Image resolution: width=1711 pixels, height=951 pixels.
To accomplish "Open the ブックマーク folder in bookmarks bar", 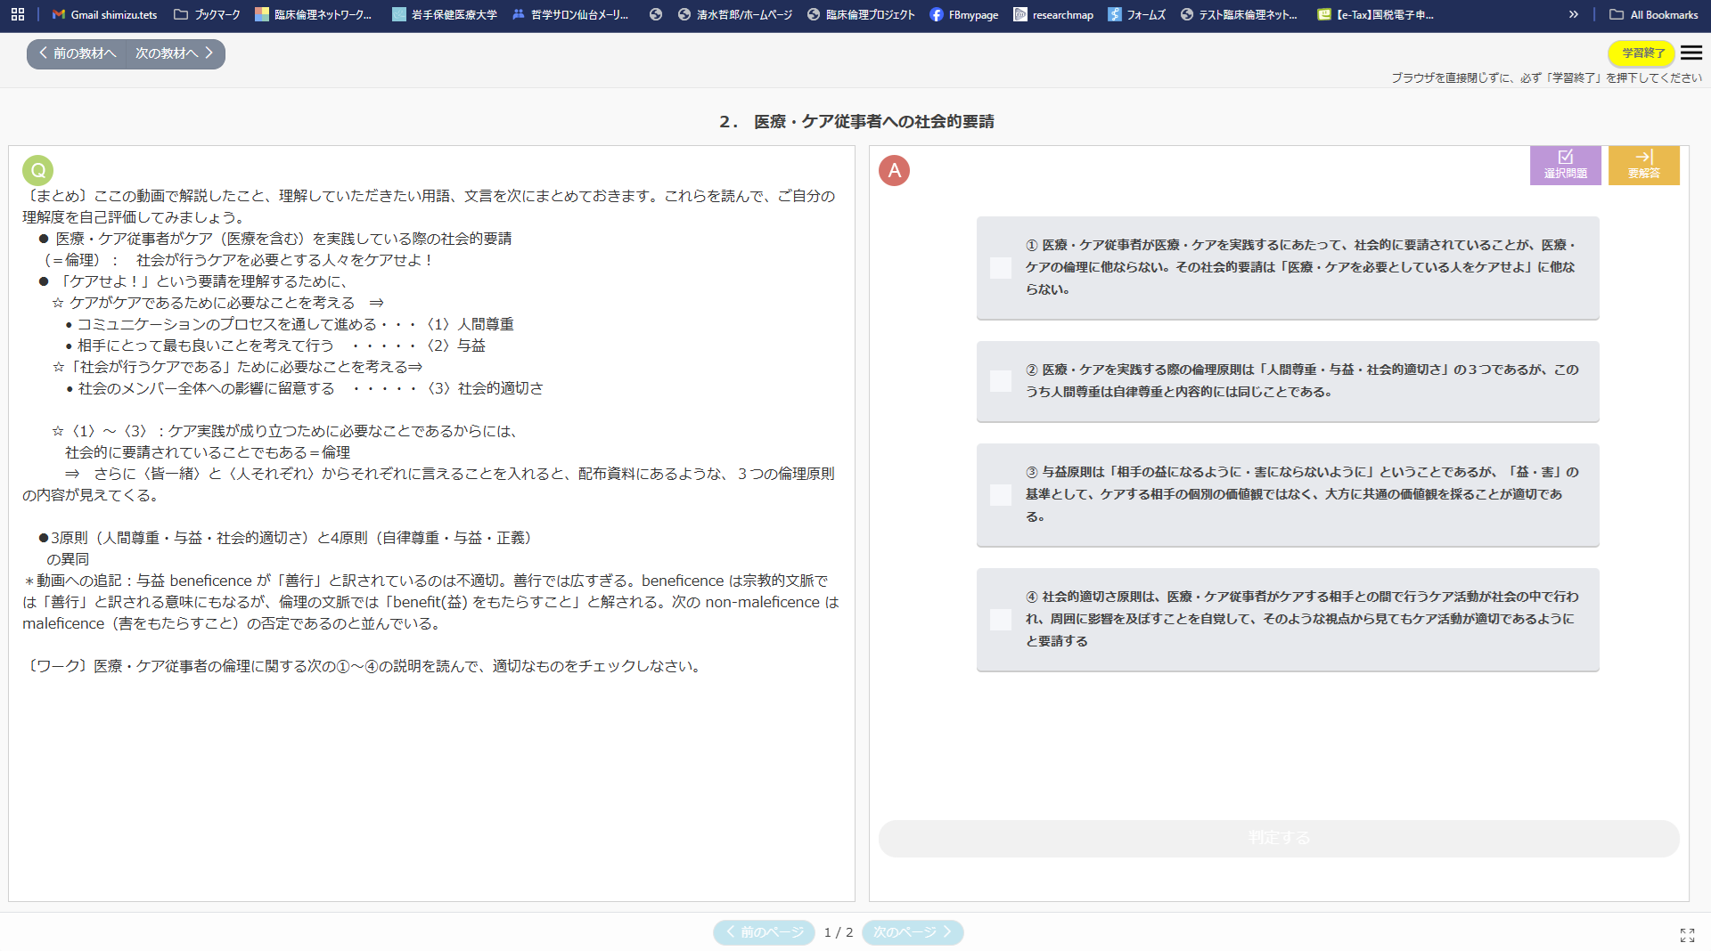I will coord(206,14).
